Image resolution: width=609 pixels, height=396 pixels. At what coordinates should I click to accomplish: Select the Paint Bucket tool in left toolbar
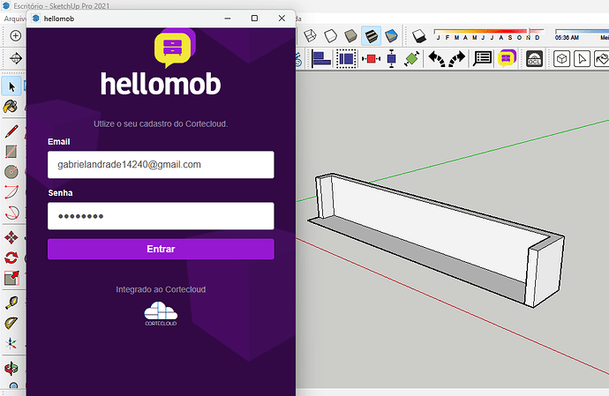tap(11, 107)
